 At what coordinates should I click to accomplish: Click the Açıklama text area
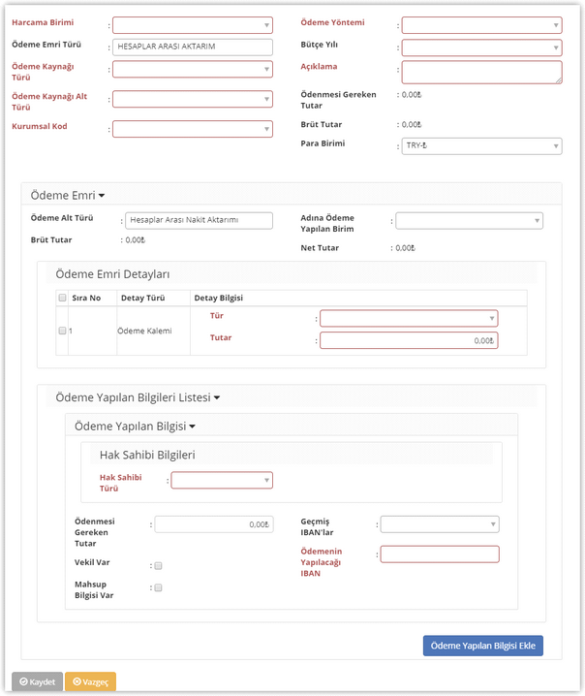click(x=481, y=72)
